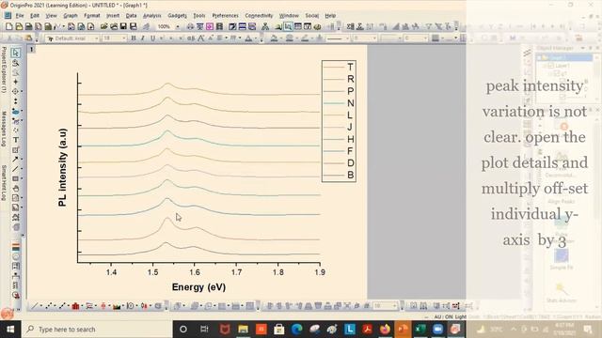Click the legend entry B
602x338 pixels.
click(339, 176)
